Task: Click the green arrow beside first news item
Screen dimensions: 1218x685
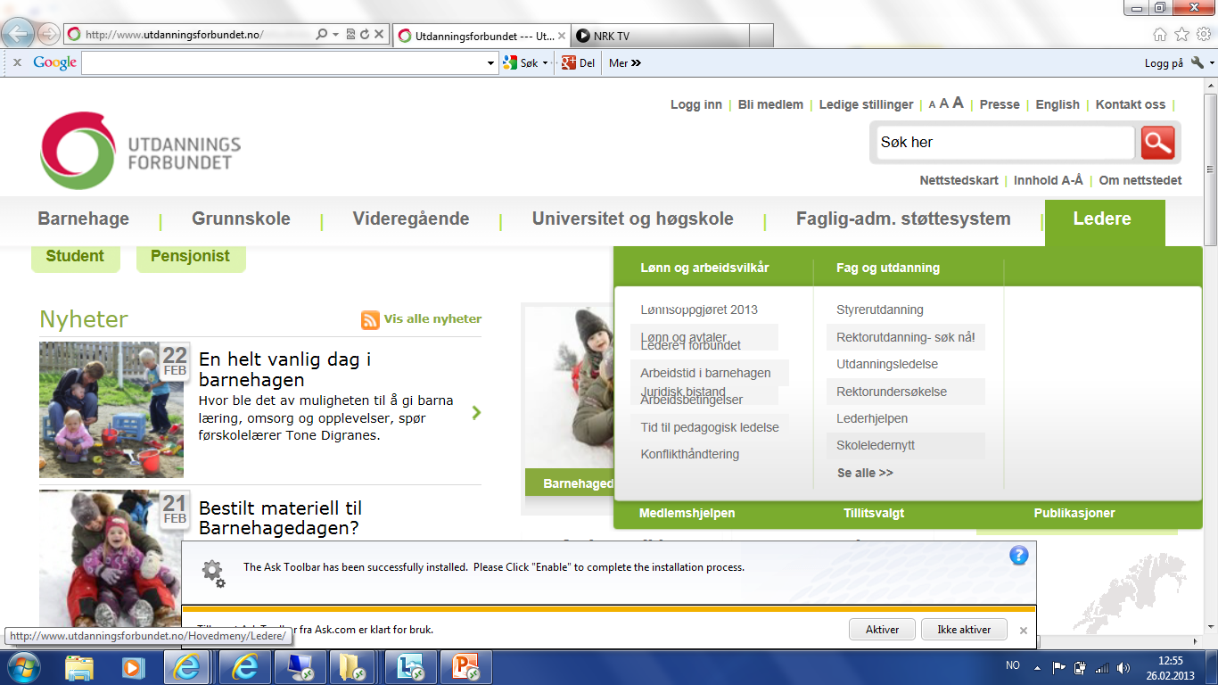Action: point(476,412)
